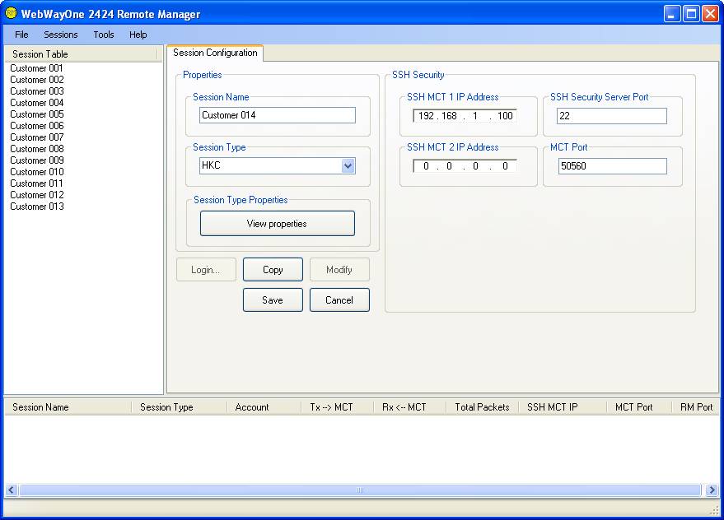Select the Session Configuration tab
Screen dimensions: 724x520
pos(215,53)
